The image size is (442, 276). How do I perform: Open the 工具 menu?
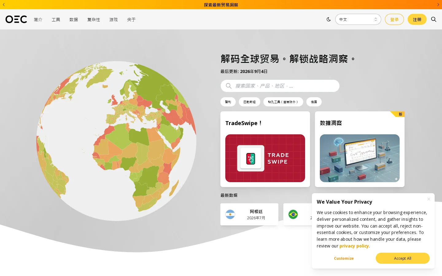(56, 19)
